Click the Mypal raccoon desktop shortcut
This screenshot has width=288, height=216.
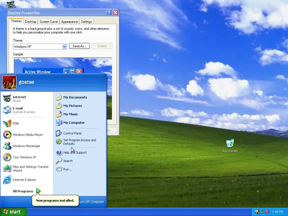pyautogui.click(x=10, y=4)
